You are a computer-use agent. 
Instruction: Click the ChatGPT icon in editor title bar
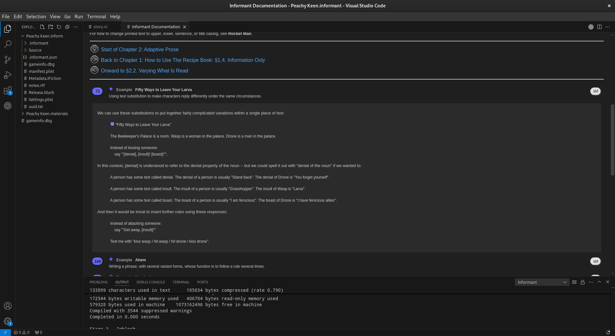591,27
